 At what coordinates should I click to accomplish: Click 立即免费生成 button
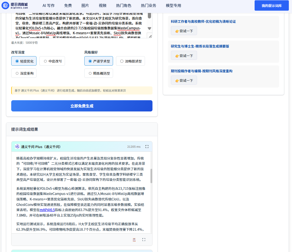click(82, 106)
